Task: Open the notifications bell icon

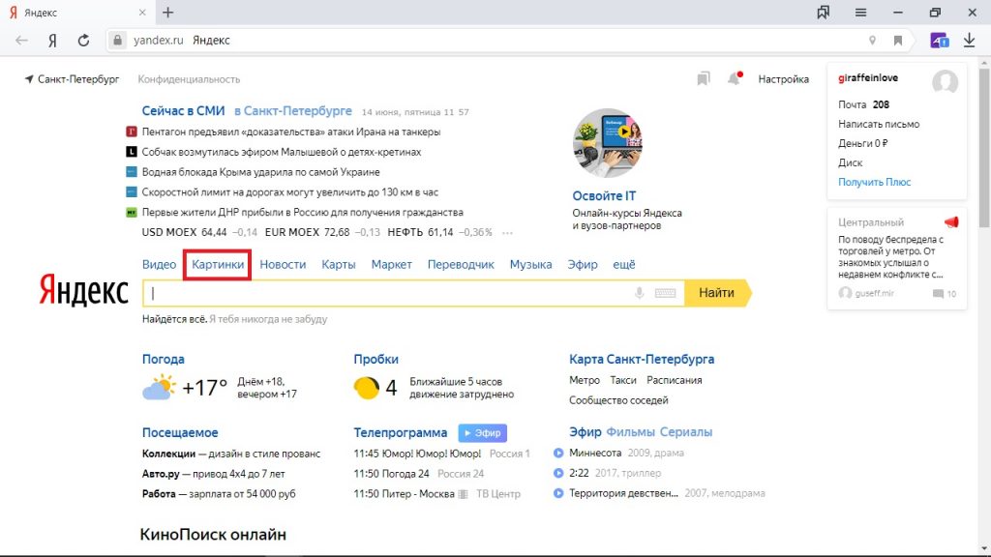Action: (x=734, y=79)
